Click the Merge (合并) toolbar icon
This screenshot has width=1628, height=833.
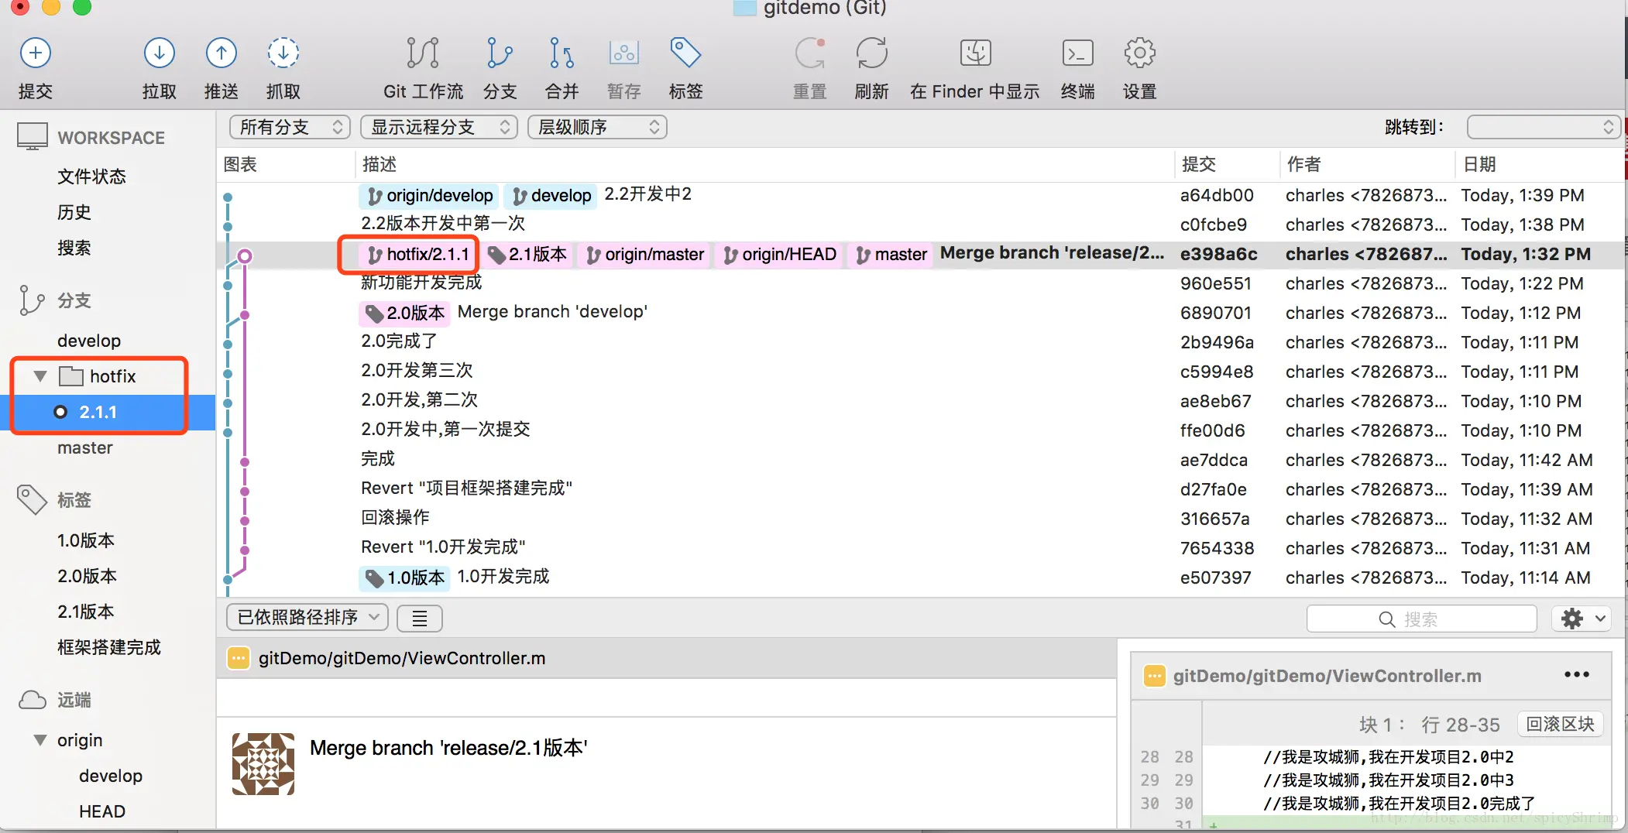562,53
